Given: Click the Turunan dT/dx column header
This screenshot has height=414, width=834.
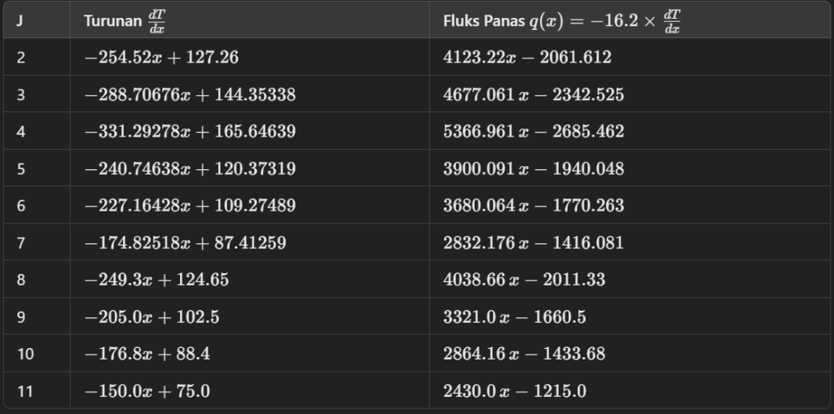Looking at the screenshot, I should [124, 21].
